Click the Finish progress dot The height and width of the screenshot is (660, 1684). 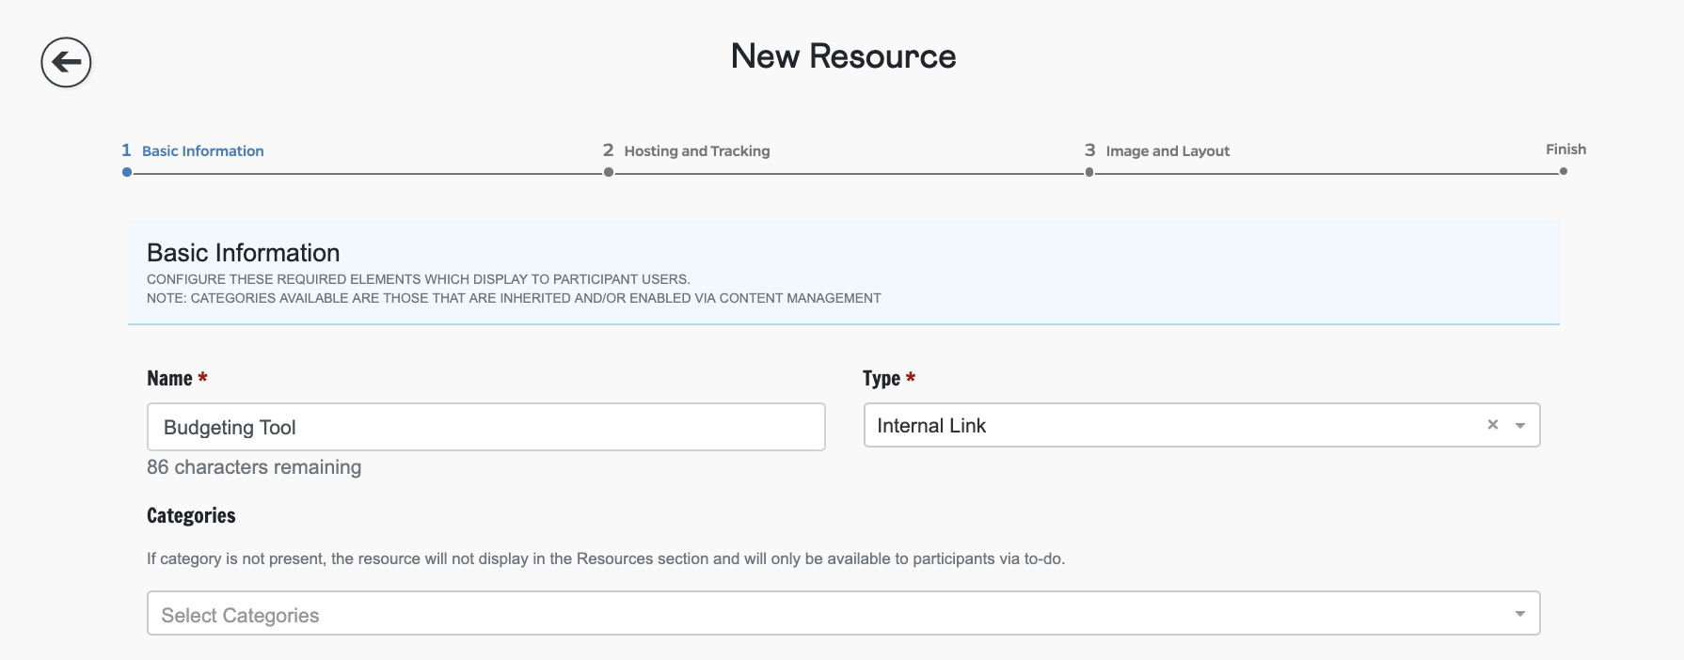(1563, 171)
